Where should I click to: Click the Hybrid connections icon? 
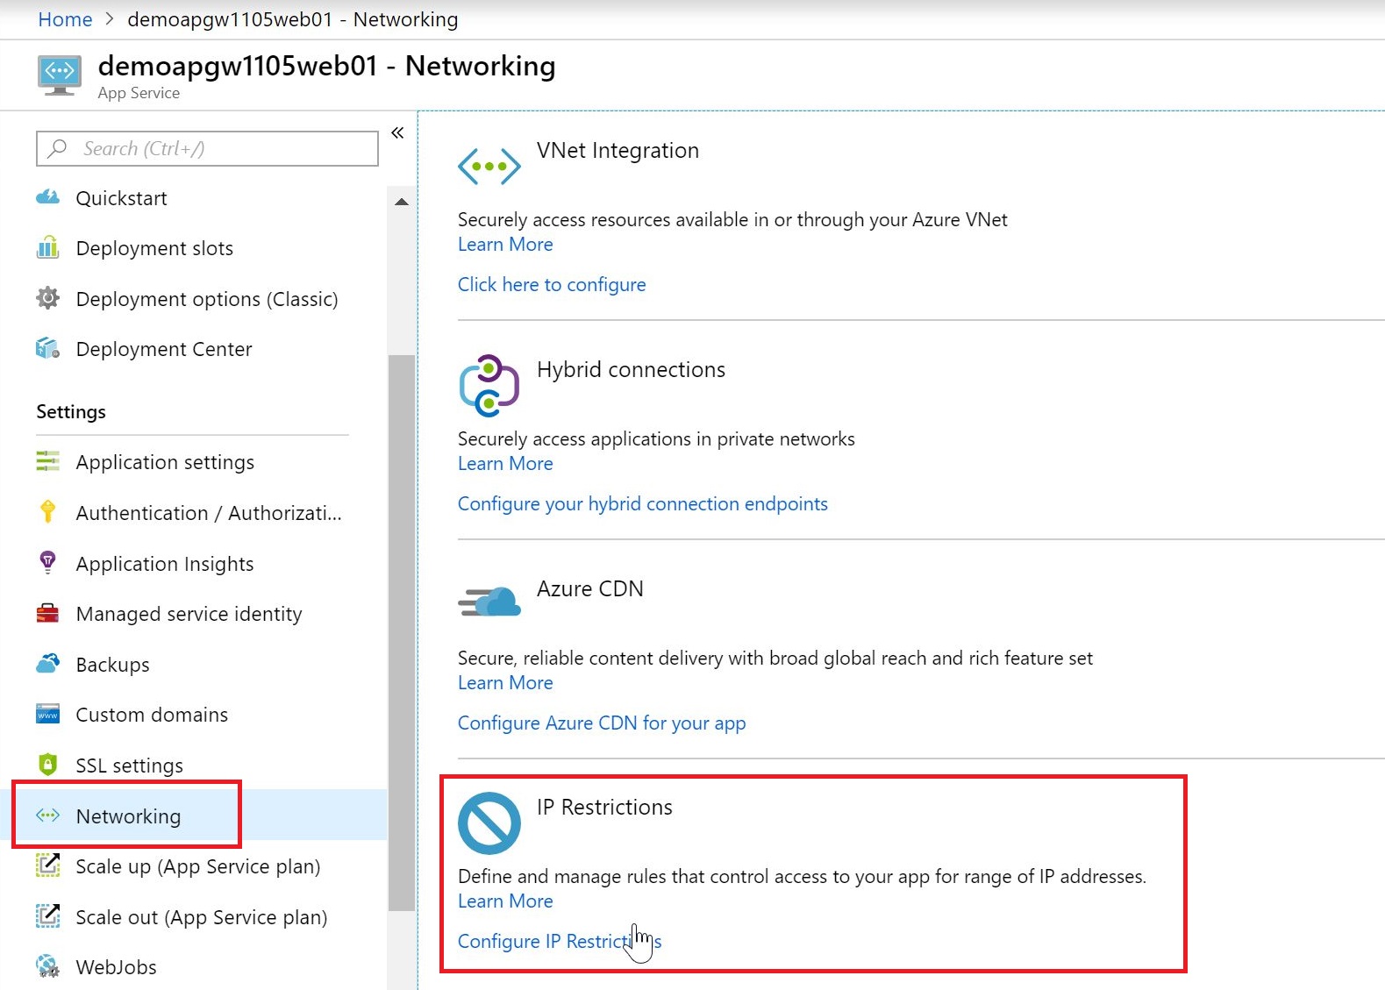[x=489, y=386]
